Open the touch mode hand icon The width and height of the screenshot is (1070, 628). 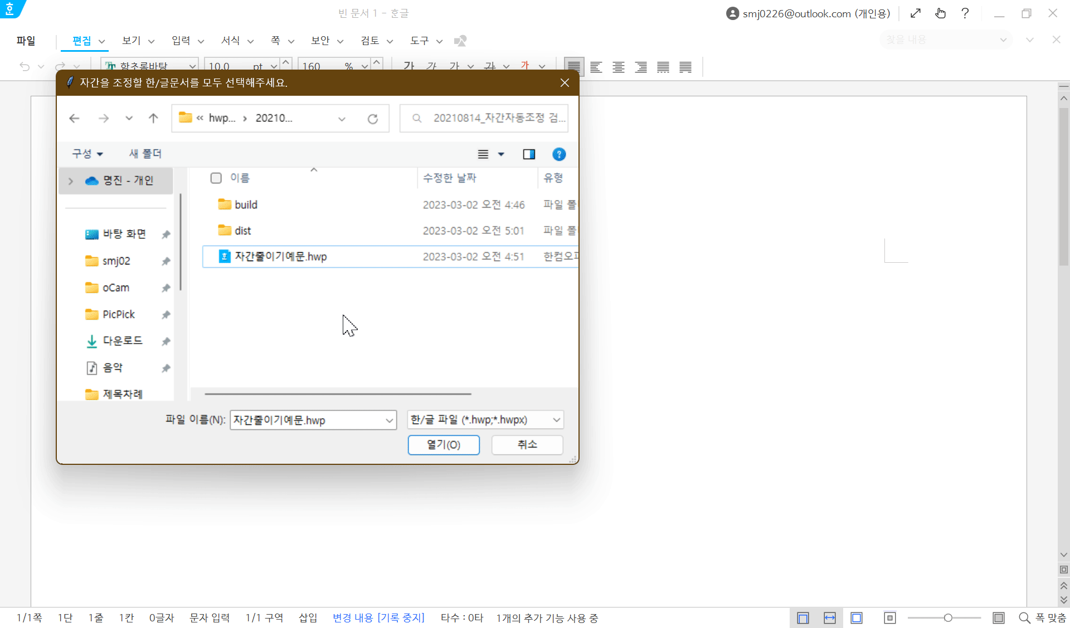click(940, 13)
